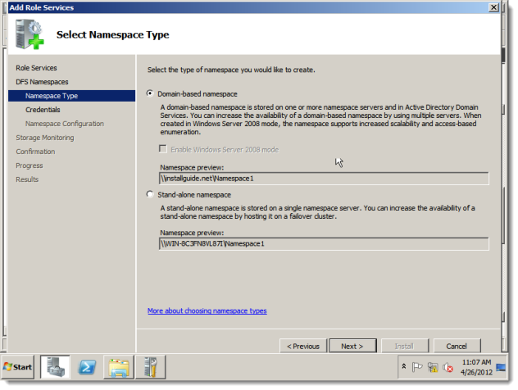Open the Action Center flag icon
Image resolution: width=518 pixels, height=390 pixels.
[417, 367]
